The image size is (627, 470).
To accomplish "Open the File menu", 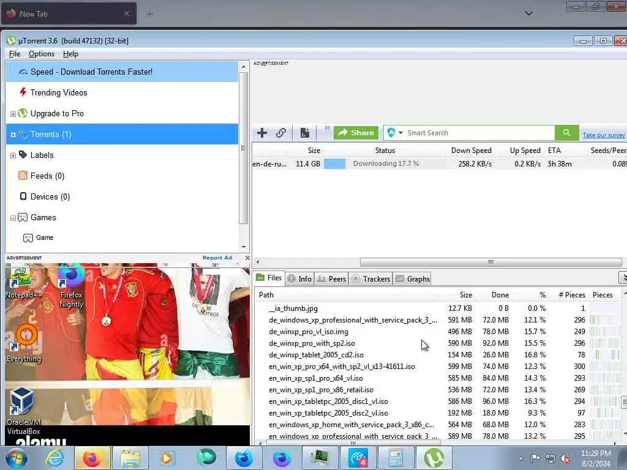I will (15, 54).
